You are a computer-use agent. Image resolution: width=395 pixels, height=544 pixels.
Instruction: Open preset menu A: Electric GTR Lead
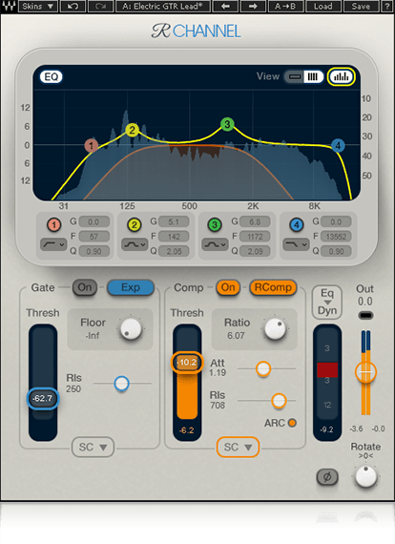click(x=162, y=7)
